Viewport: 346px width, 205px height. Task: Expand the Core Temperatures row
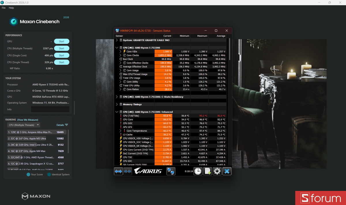121,131
